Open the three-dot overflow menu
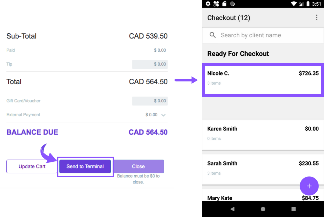This screenshot has width=326, height=217. pyautogui.click(x=317, y=18)
